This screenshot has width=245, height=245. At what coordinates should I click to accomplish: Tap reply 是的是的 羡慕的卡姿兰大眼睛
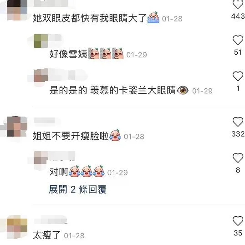click(112, 90)
